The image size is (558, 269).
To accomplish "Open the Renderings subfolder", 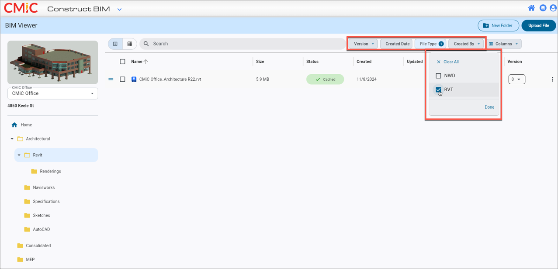I will click(50, 171).
